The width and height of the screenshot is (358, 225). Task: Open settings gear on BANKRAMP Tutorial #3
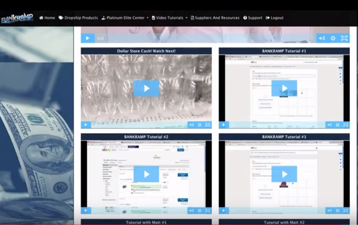337,210
